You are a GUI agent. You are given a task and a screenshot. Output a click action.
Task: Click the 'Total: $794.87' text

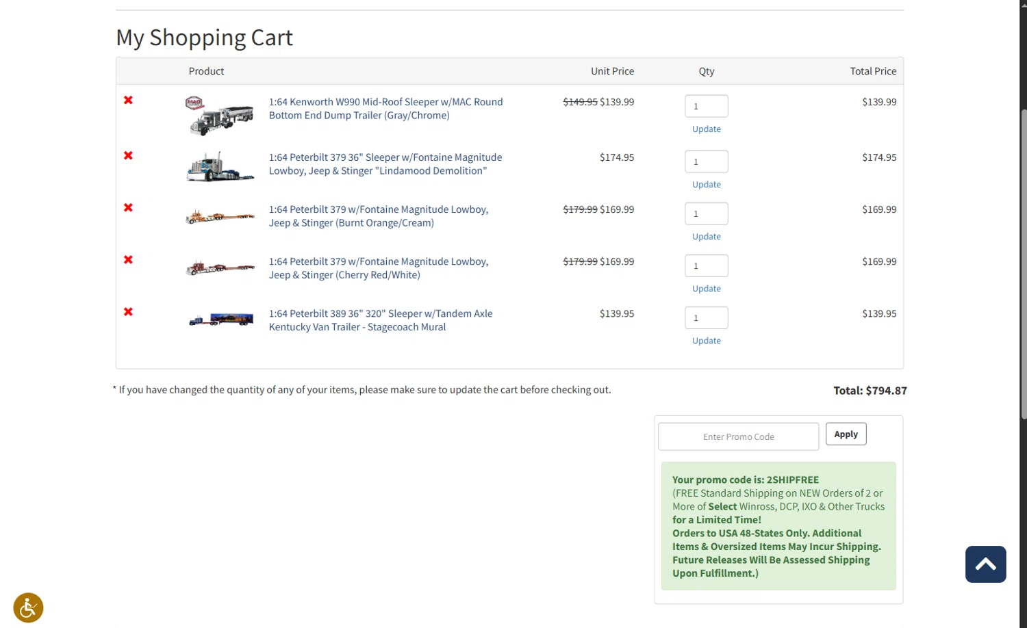click(870, 391)
